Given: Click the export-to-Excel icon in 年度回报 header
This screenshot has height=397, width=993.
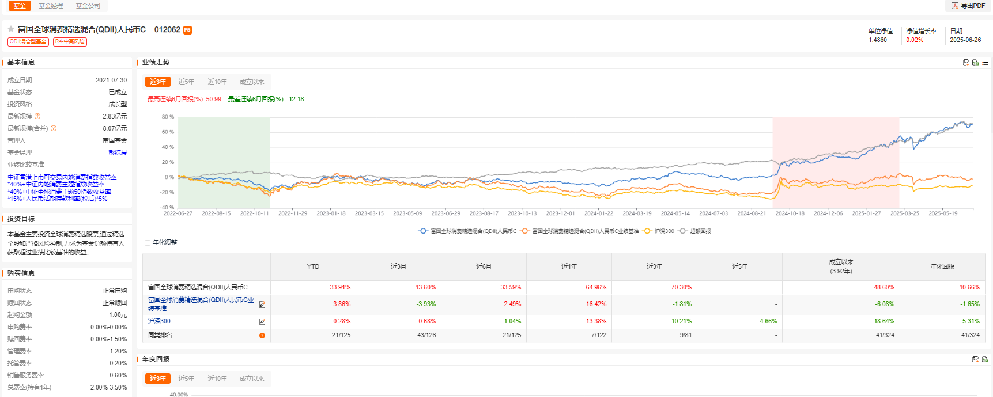Looking at the screenshot, I should [985, 359].
